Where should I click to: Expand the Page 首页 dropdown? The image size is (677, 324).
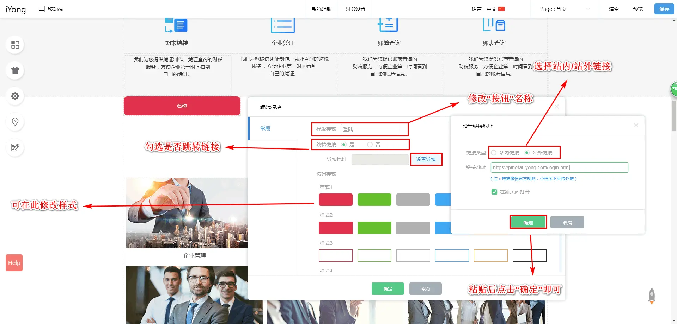(x=565, y=9)
